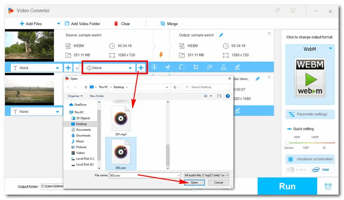
Task: Open the trim scissors tool
Action: [168, 67]
